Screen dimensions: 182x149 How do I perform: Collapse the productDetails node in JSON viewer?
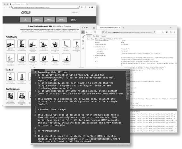coord(94,55)
